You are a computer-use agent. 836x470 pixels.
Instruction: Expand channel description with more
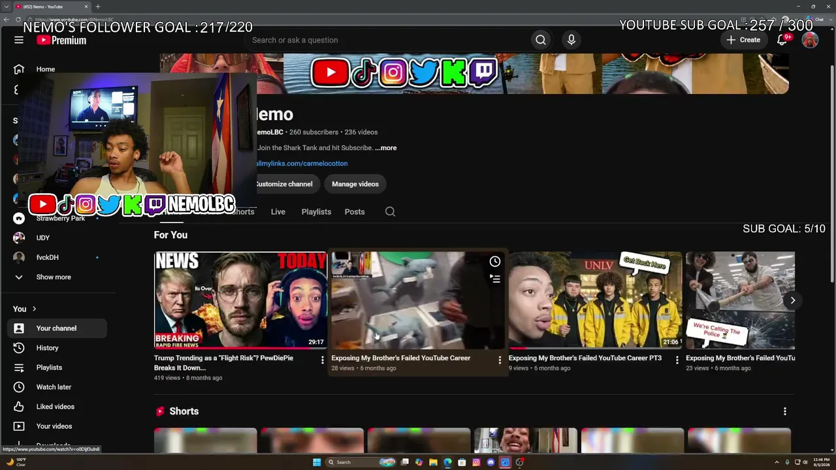click(386, 148)
